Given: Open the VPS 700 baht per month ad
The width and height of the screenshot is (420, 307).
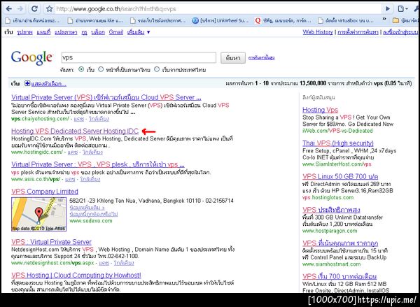Looking at the screenshot, I should pos(339,276).
